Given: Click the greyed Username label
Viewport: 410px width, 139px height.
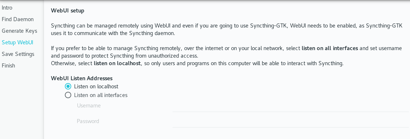Looking at the screenshot, I should coord(89,106).
